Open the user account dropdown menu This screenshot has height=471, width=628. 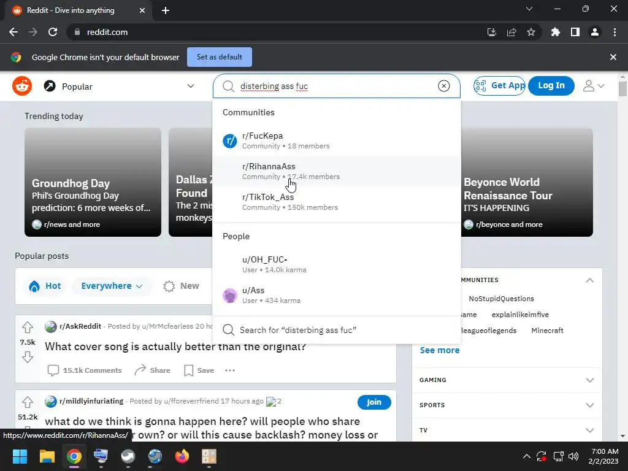tap(594, 86)
